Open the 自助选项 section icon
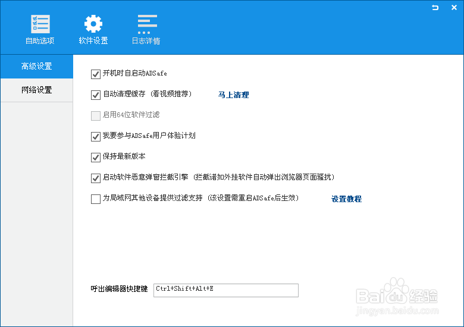Viewport: 464px width, 327px height. (40, 24)
